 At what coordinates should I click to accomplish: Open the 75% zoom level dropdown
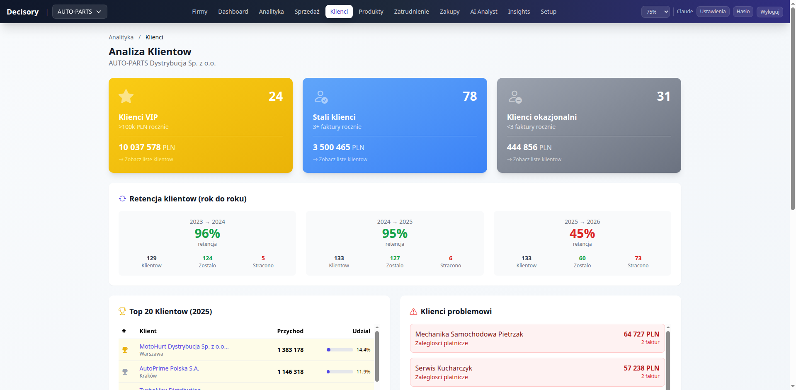[x=655, y=12]
